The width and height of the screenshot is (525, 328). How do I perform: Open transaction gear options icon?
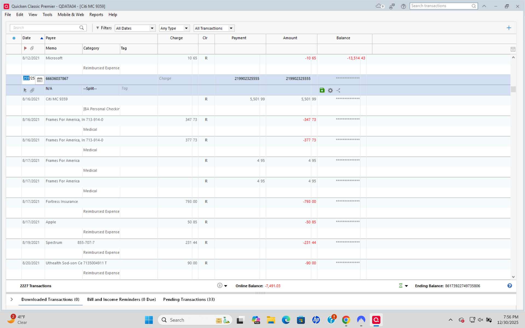(x=330, y=90)
